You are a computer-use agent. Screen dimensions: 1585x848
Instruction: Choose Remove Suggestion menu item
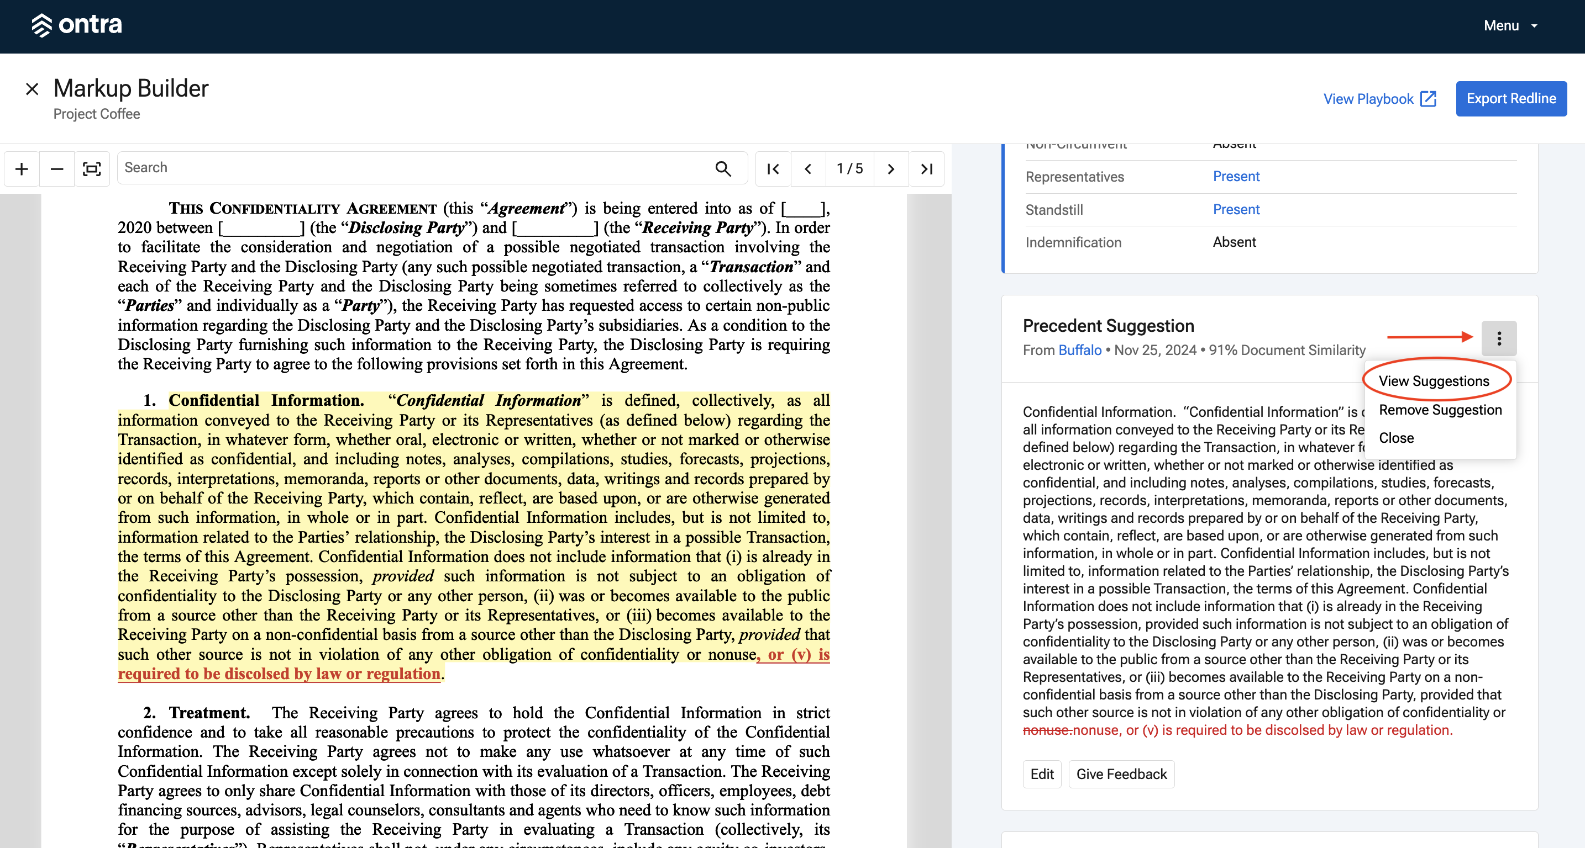1440,410
